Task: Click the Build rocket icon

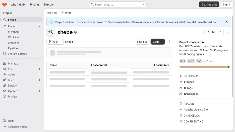Action: coord(5,80)
